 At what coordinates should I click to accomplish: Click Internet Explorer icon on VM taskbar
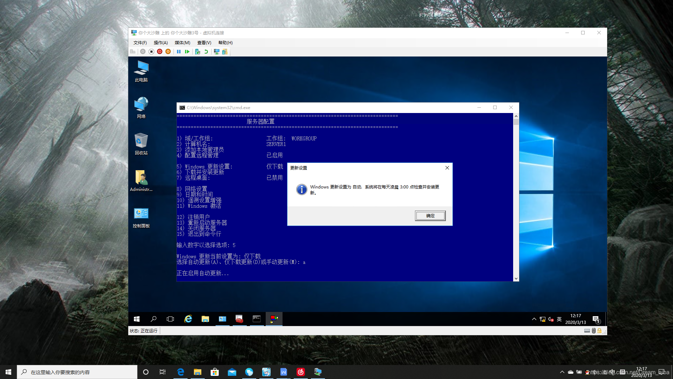pyautogui.click(x=188, y=319)
